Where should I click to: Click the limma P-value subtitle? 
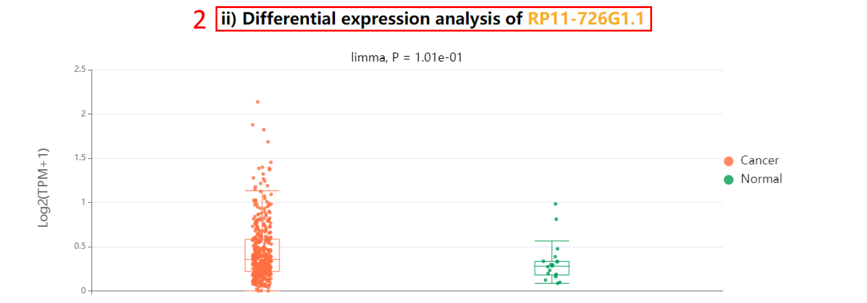(x=407, y=58)
